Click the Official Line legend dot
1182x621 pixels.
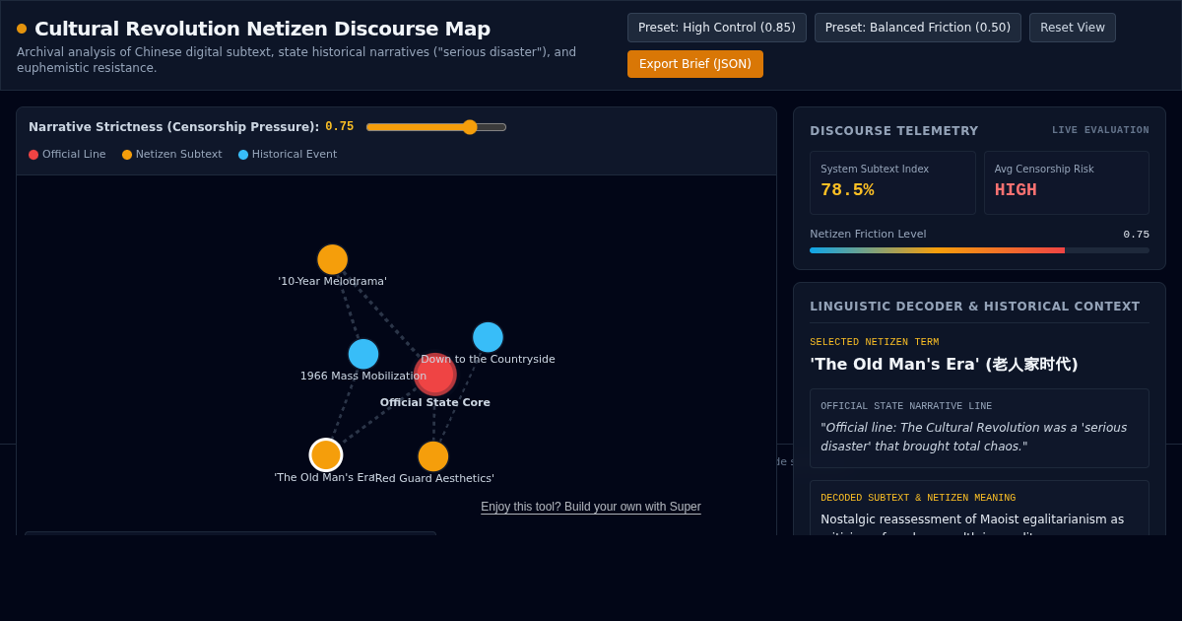pos(33,155)
